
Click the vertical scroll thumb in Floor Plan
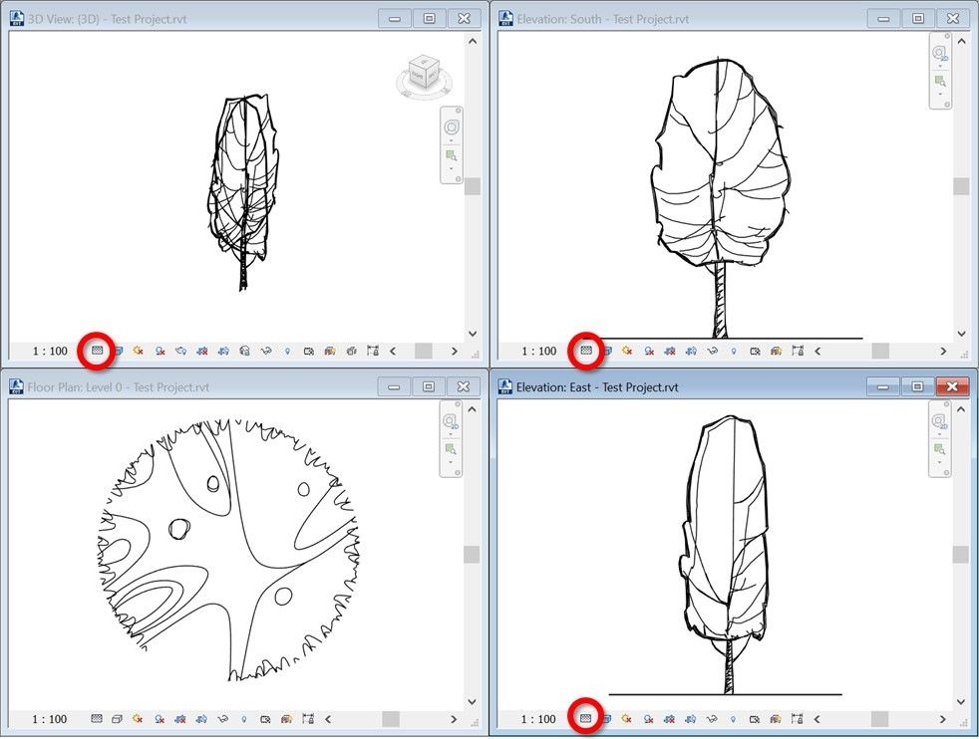tap(473, 555)
